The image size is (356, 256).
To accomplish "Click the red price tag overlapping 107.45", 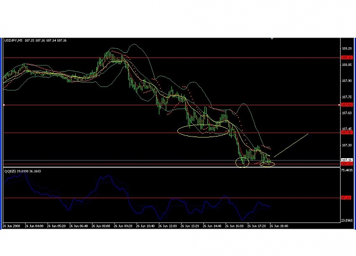I will (x=347, y=133).
